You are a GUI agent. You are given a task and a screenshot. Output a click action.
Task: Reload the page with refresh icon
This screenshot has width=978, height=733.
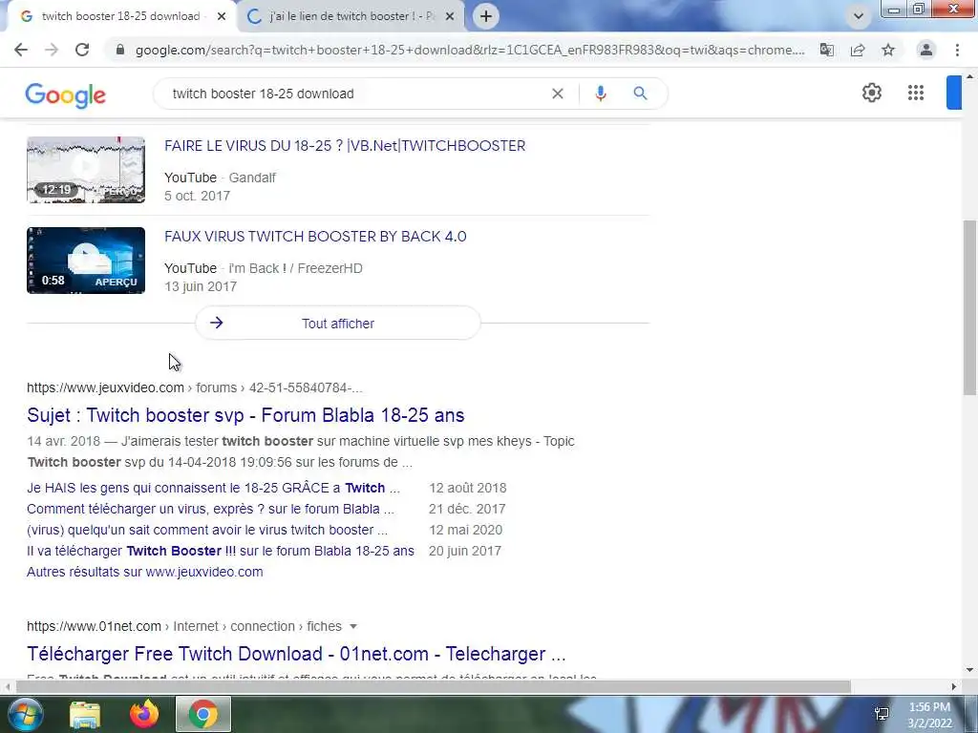tap(82, 50)
